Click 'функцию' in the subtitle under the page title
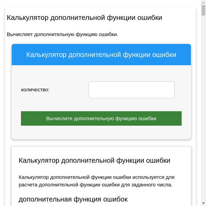Screen dimensions: 206x206 (91, 34)
